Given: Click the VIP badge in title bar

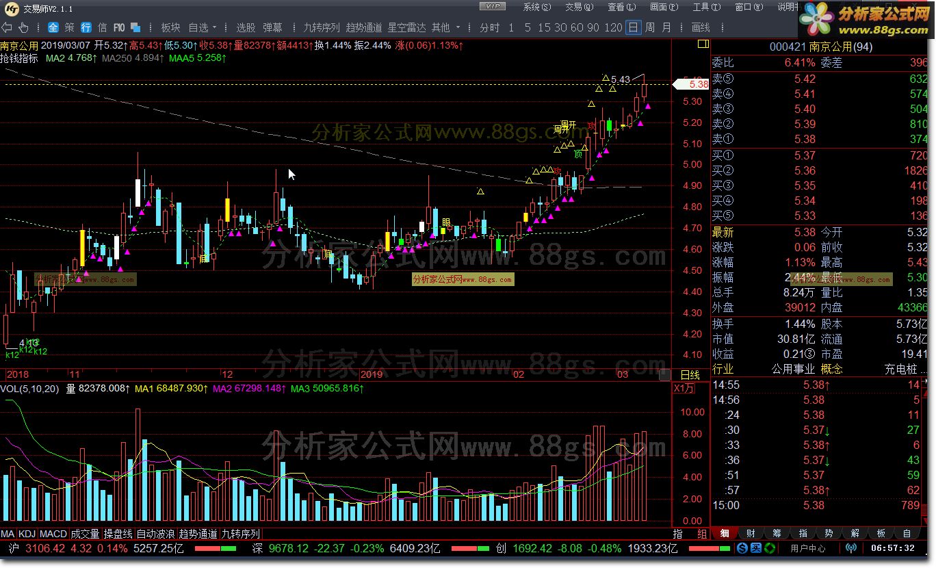Looking at the screenshot, I should coord(492,7).
